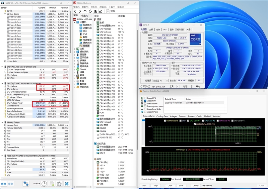The width and height of the screenshot is (268, 189).
Task: Click the 冷却风扇 fan icon in AIDA64 list
Action: (95, 144)
